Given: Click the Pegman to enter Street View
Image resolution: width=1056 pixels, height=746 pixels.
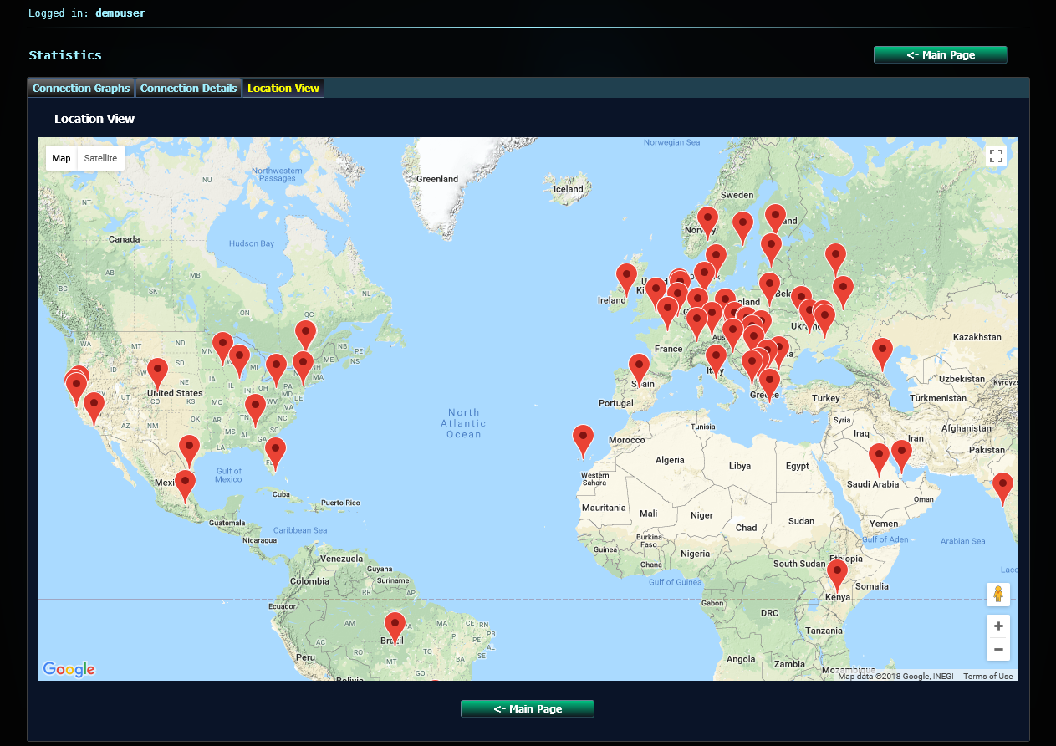Looking at the screenshot, I should click(997, 595).
